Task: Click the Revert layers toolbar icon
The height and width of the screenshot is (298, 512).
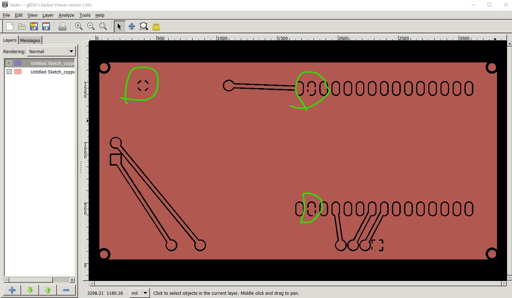Action: (34, 26)
